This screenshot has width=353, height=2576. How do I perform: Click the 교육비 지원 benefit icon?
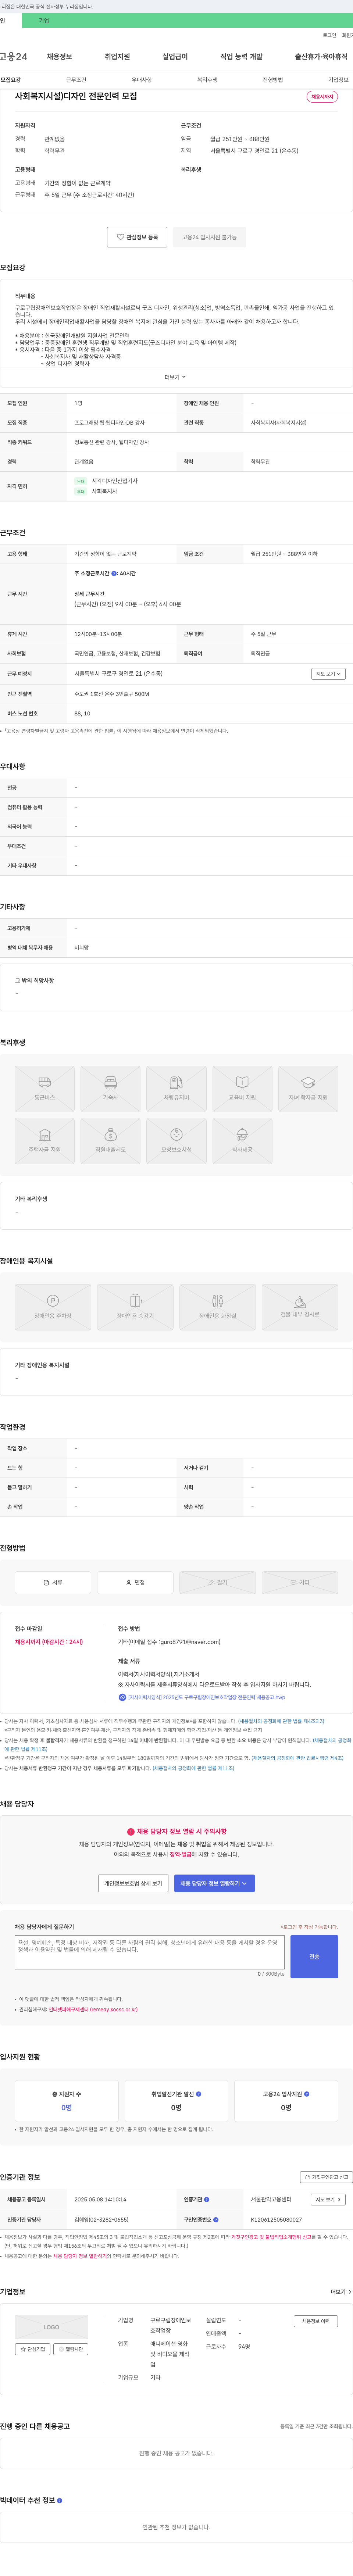click(242, 1089)
